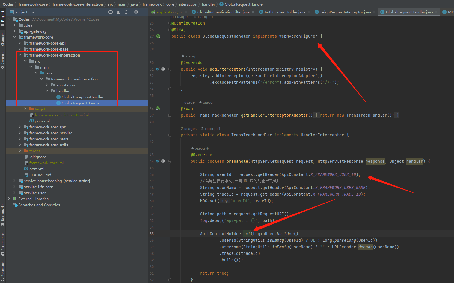Select framework-core-interaction.iml in the tree
Viewport: 454px width, 283px height.
point(61,115)
